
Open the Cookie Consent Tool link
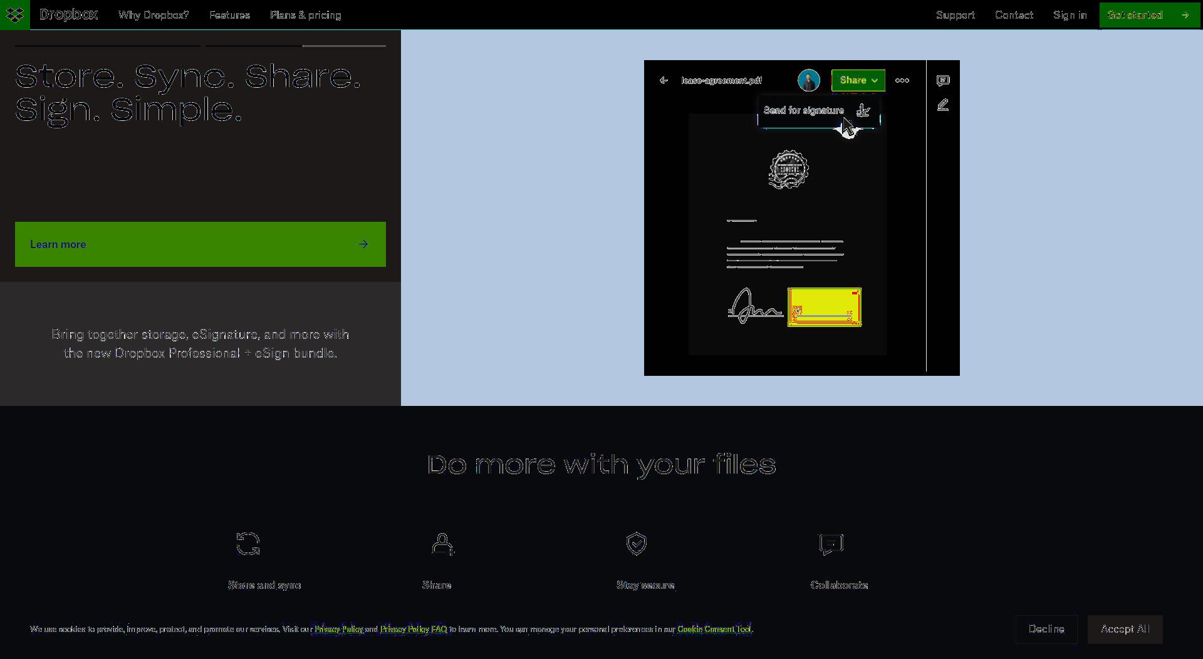714,629
